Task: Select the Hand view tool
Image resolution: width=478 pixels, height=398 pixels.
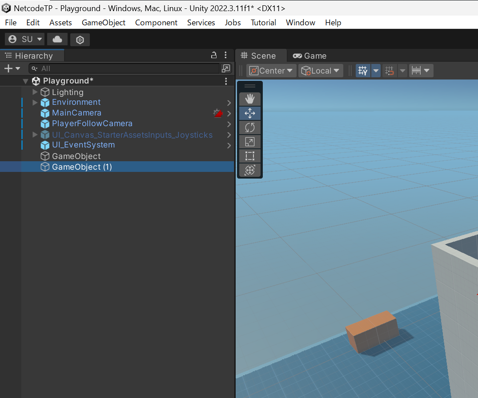Action: click(250, 99)
